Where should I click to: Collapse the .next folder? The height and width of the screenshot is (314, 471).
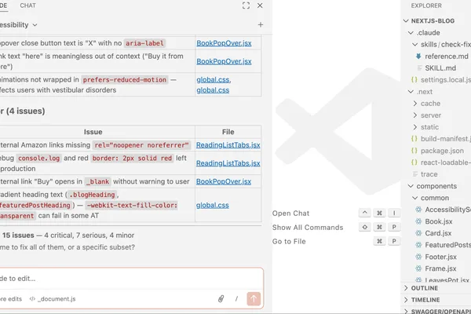411,92
